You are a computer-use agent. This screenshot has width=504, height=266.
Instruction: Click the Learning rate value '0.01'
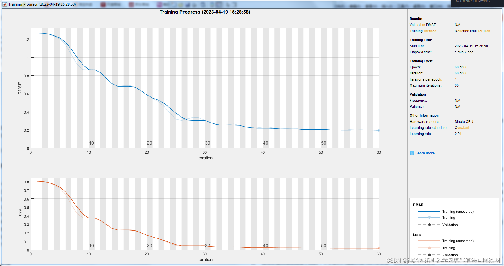[x=458, y=134]
